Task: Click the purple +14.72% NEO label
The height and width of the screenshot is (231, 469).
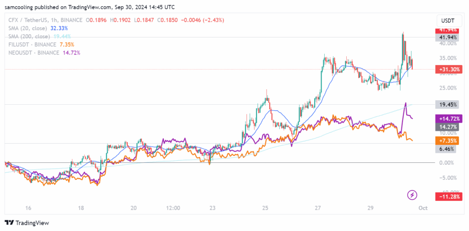Action: (449, 118)
